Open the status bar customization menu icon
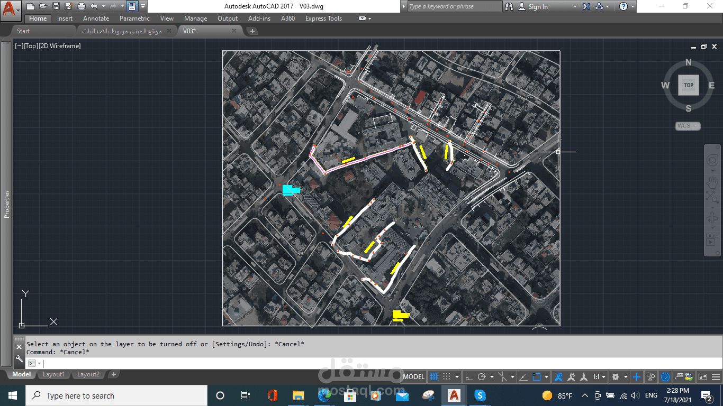 716,377
